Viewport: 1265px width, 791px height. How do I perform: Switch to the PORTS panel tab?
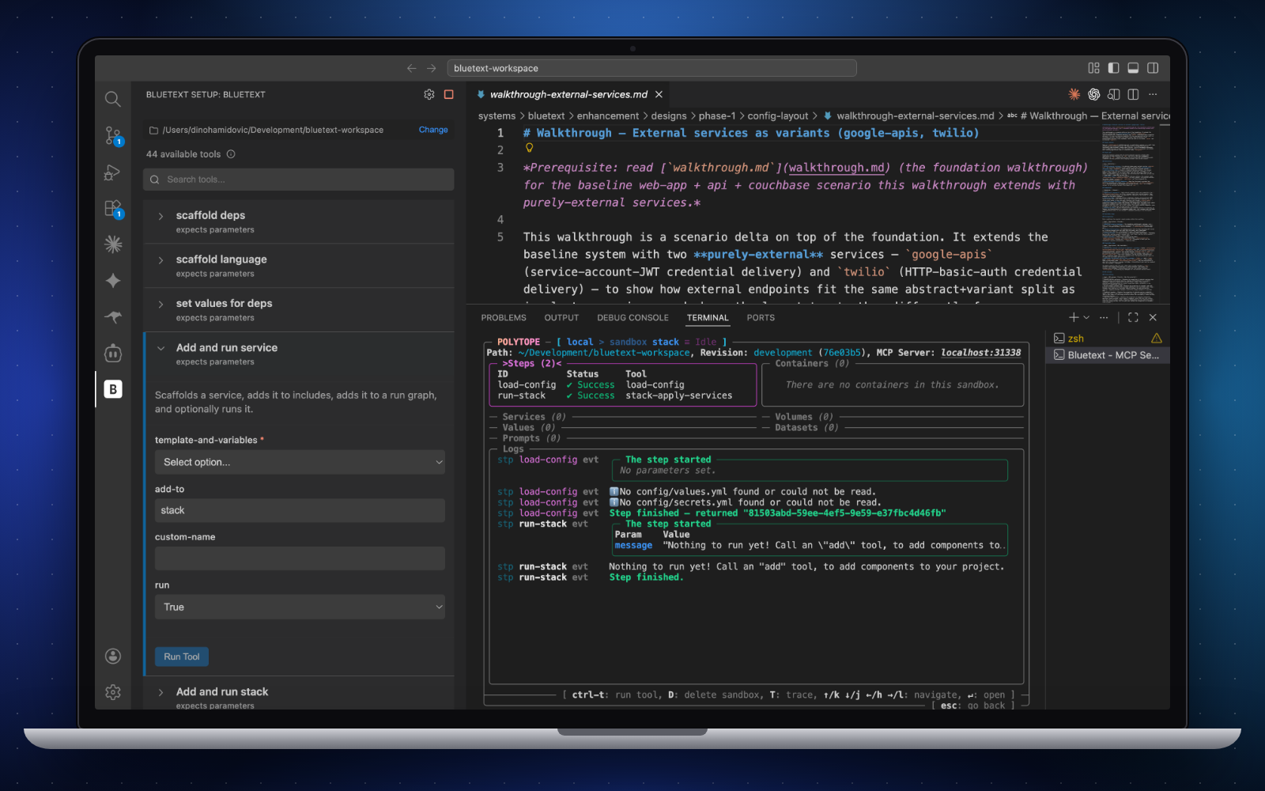coord(761,318)
